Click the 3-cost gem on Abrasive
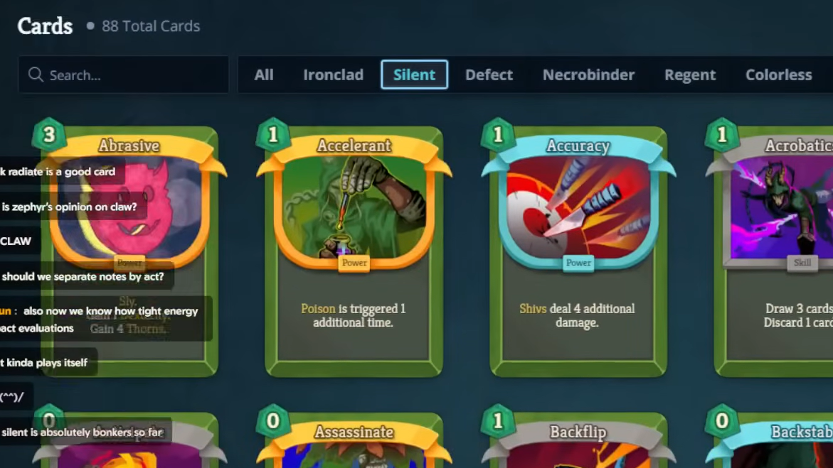 [49, 135]
